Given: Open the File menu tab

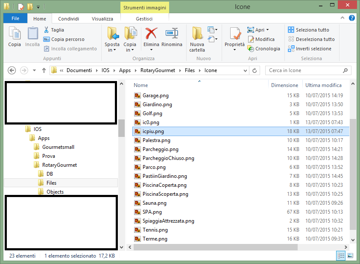Looking at the screenshot, I should [15, 18].
